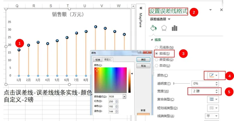Click the 35 vertical axis label
The image size is (234, 121).
coord(9,22)
